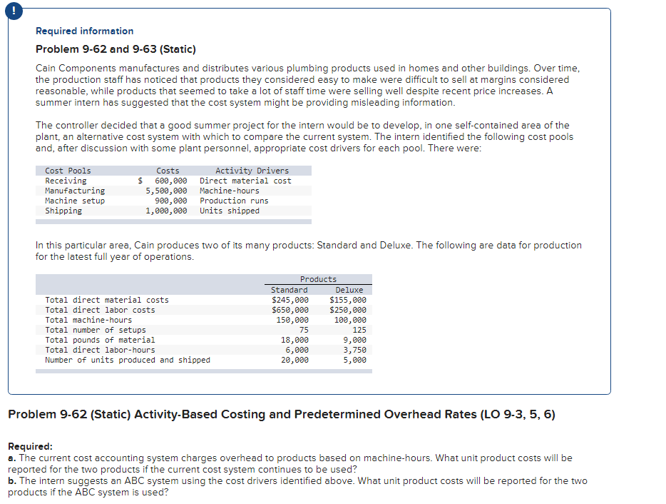Screen dimensions: 666x504
Task: Select the 'Standard' column label
Action: [x=288, y=289]
